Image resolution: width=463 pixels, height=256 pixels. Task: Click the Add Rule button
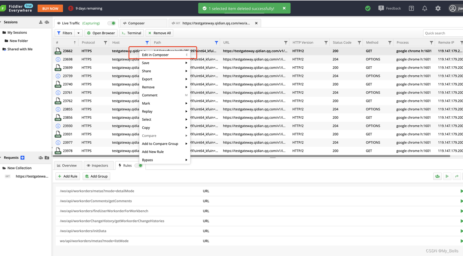click(68, 176)
